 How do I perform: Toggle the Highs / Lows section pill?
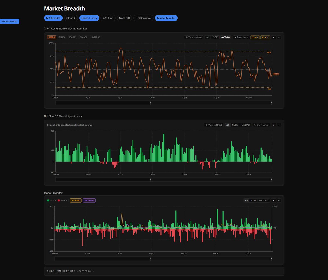(89, 18)
